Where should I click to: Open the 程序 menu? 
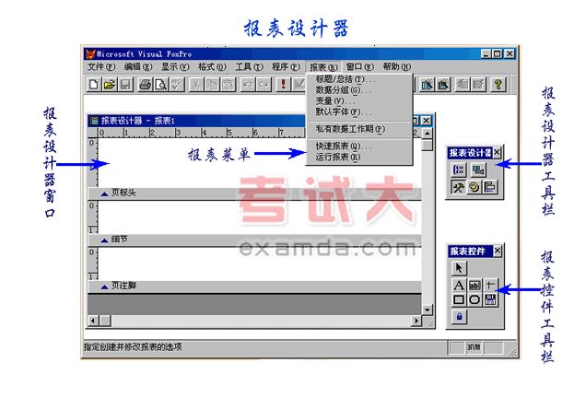(x=286, y=67)
